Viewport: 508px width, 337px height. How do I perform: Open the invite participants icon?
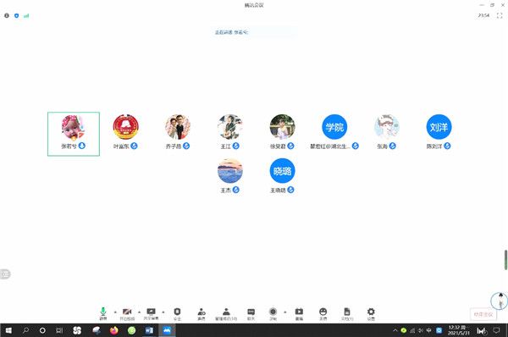(x=202, y=313)
